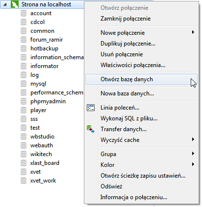Screen dimensions: 202x207
Task: Click the database icon next to xvet
Action: (x=24, y=172)
